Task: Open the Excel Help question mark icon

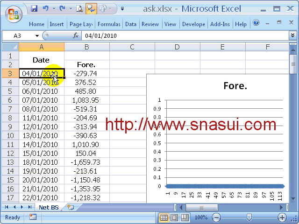Action: point(256,23)
